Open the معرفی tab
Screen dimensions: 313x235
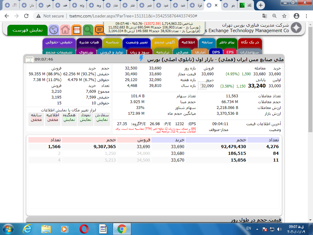[182, 52]
